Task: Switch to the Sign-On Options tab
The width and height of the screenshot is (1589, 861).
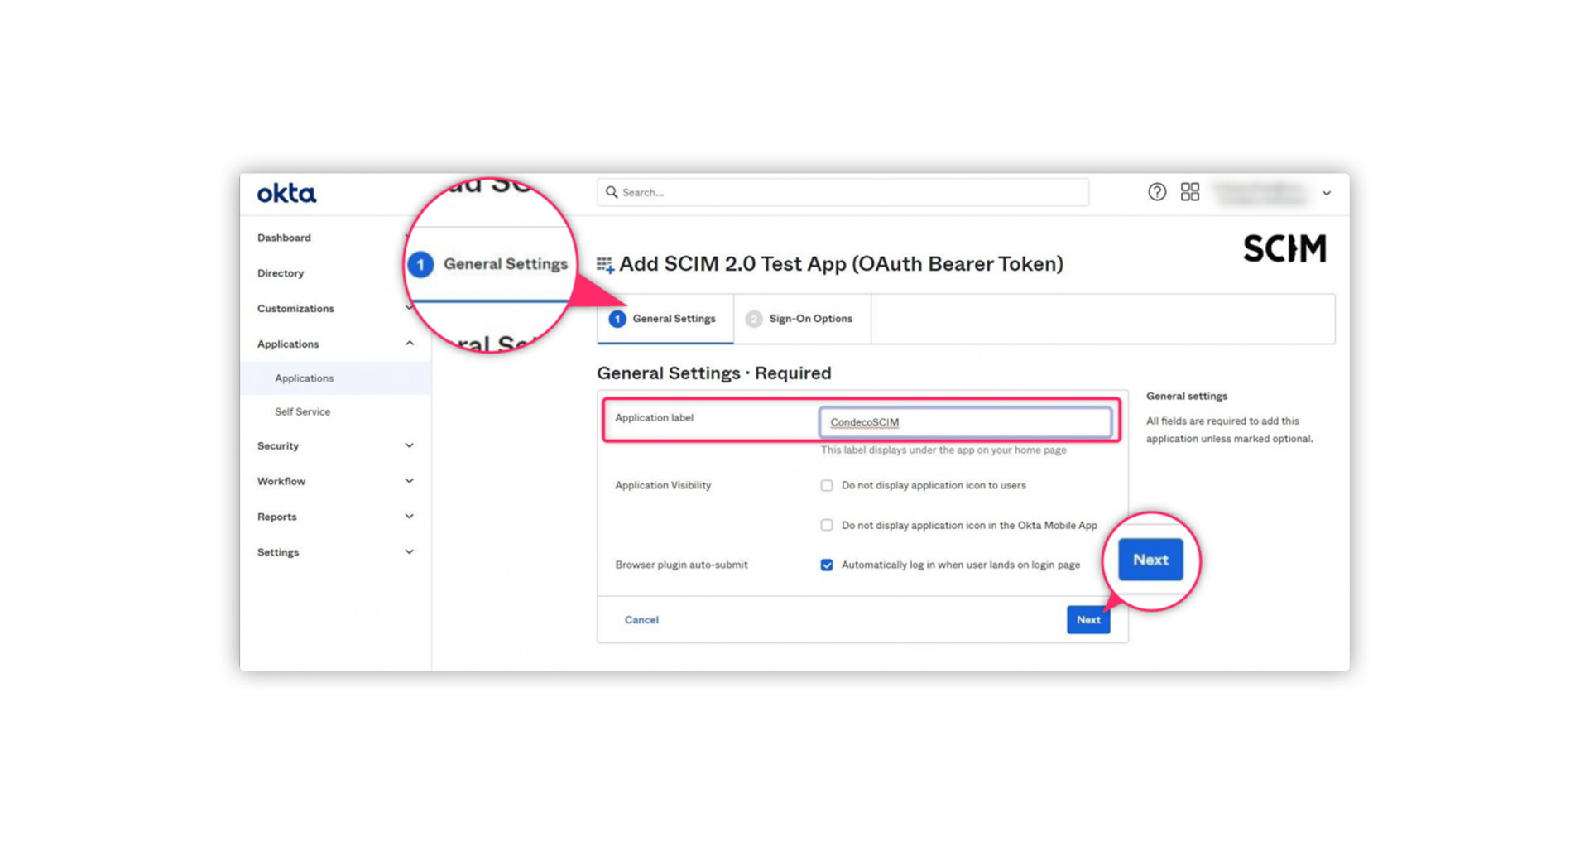Action: [801, 319]
